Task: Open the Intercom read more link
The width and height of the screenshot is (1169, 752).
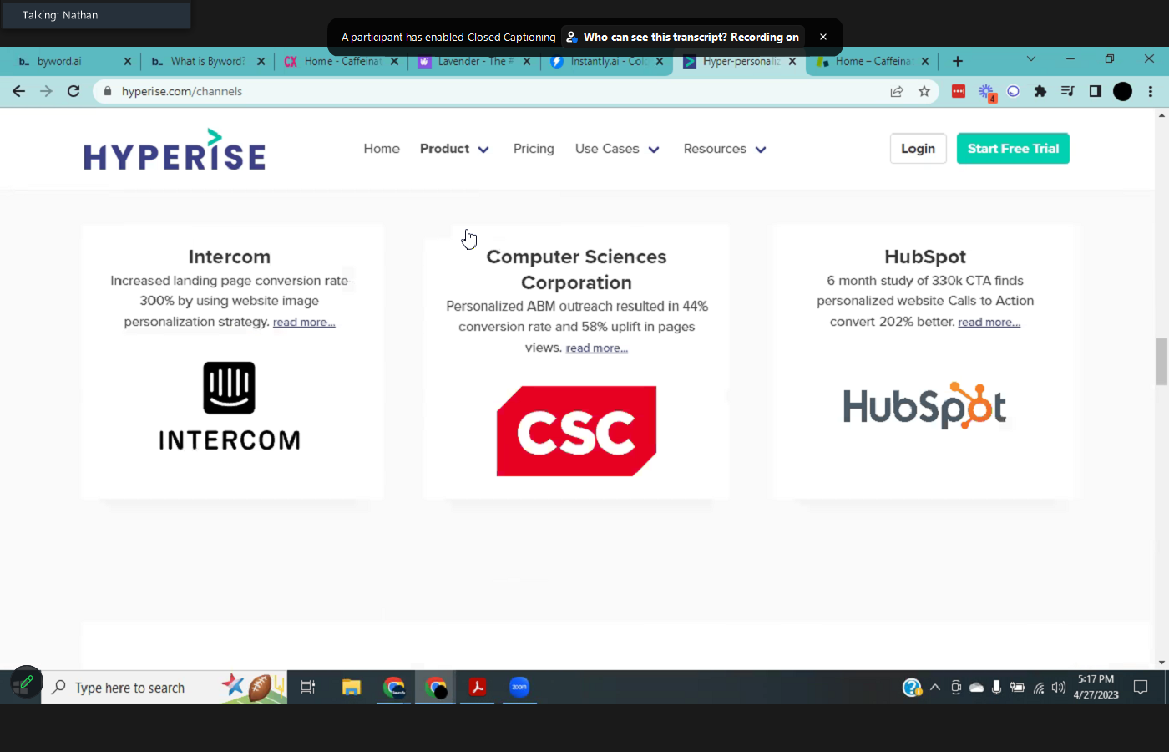Action: pos(304,323)
